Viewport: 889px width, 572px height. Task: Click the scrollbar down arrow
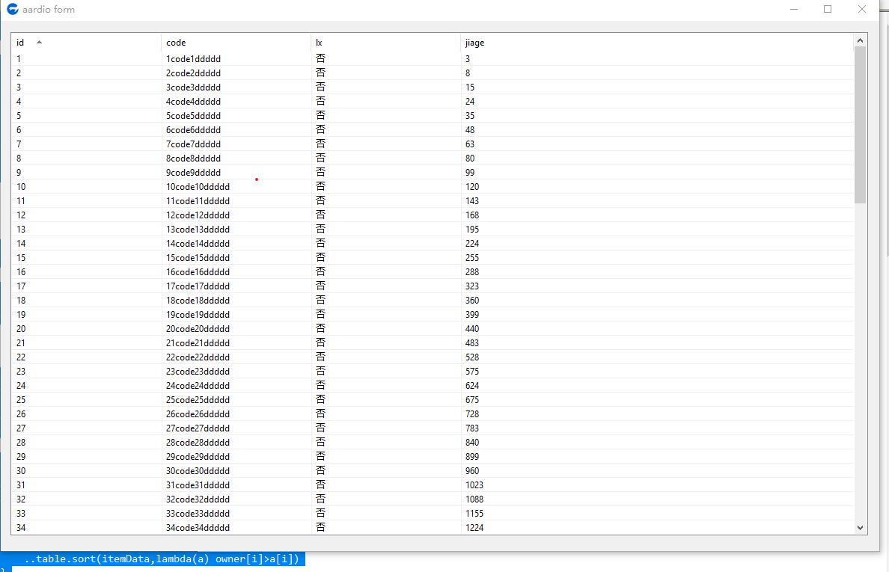coord(860,528)
